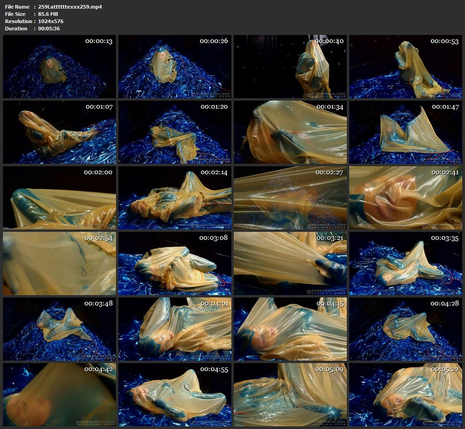Click the File Size value 85.6 MB
The width and height of the screenshot is (465, 429).
coord(48,14)
